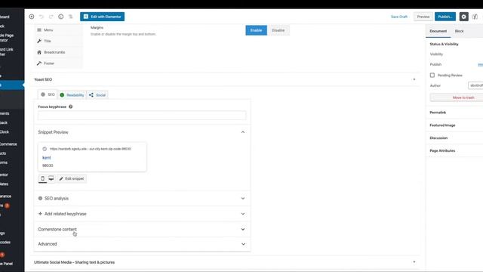483x272 pixels.
Task: Click the add block plus icon
Action: point(32,17)
